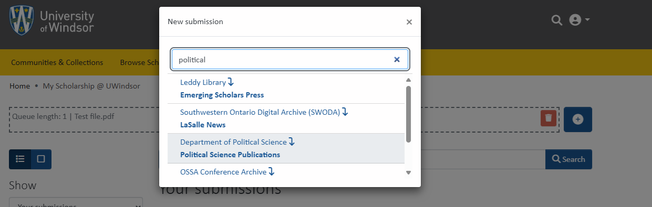This screenshot has width=652, height=207.
Task: Close the New submission dialog
Action: click(409, 22)
